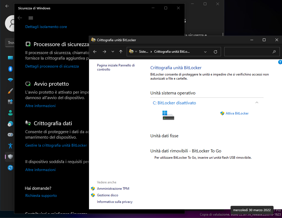The height and width of the screenshot is (218, 282).
Task: Click the Settings back arrow
Action: pos(7,6)
